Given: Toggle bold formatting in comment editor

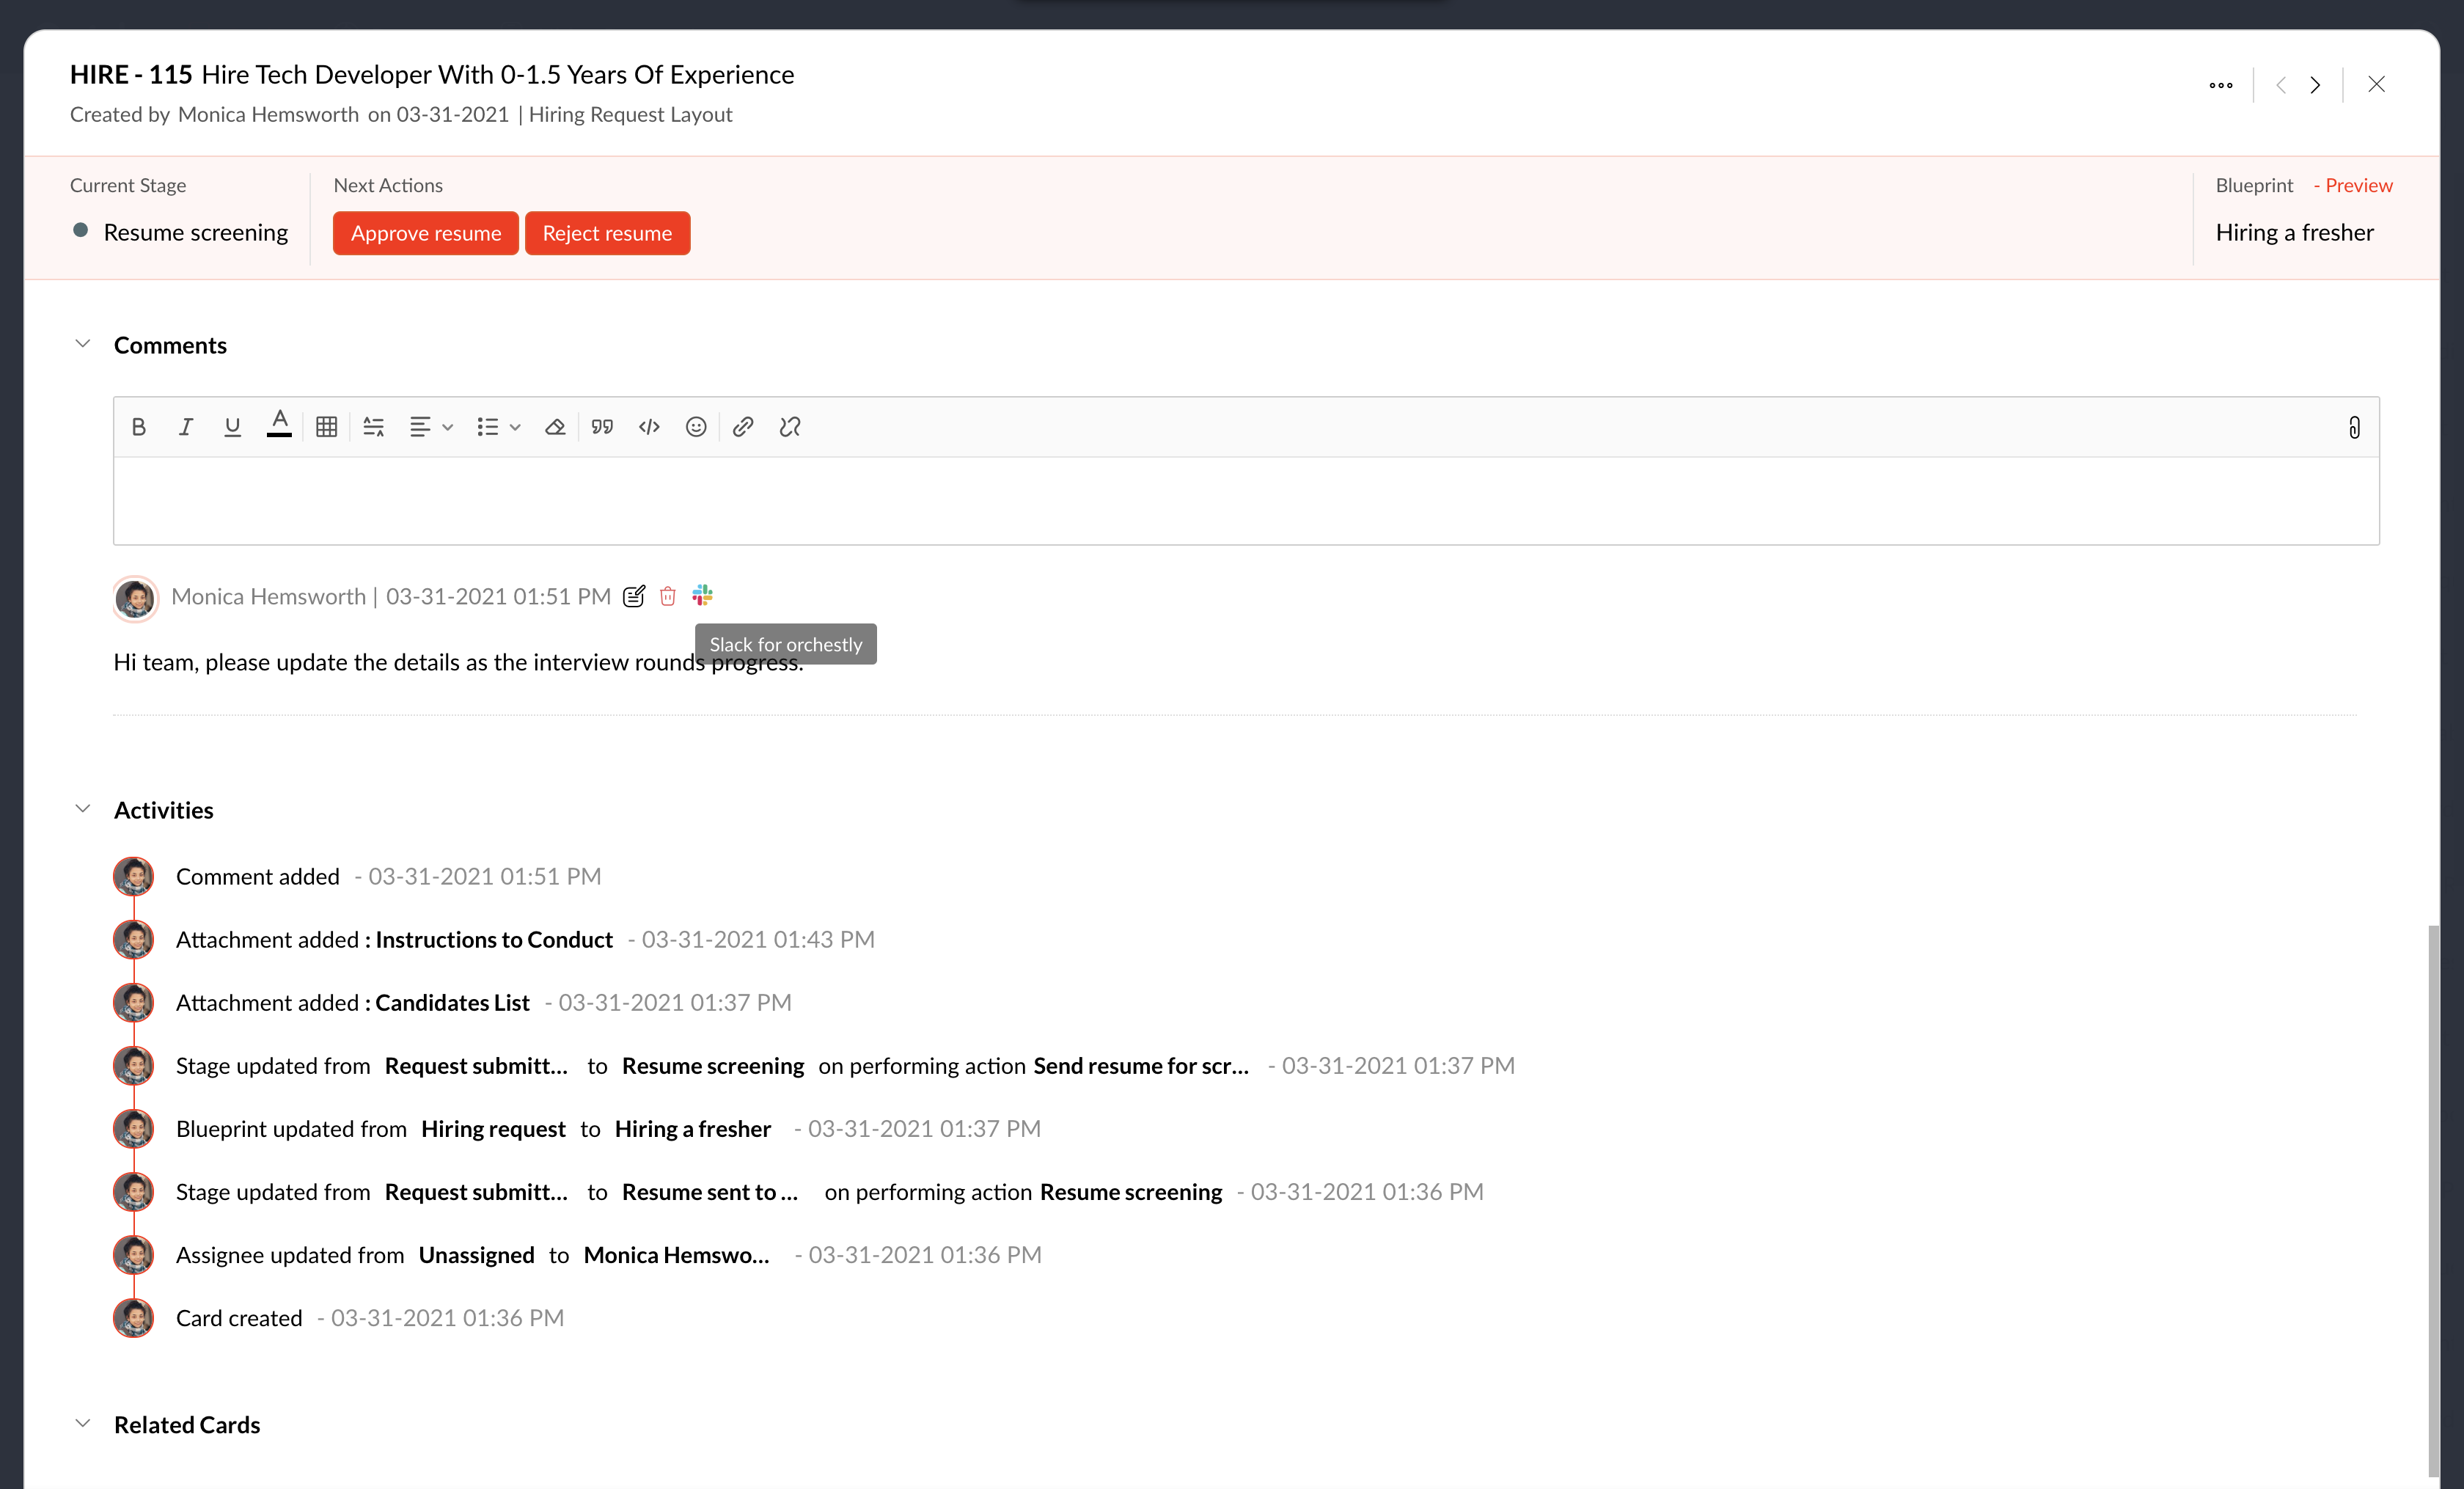Looking at the screenshot, I should pyautogui.click(x=139, y=427).
